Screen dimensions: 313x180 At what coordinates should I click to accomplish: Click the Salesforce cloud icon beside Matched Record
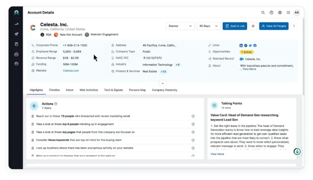[x=242, y=59]
